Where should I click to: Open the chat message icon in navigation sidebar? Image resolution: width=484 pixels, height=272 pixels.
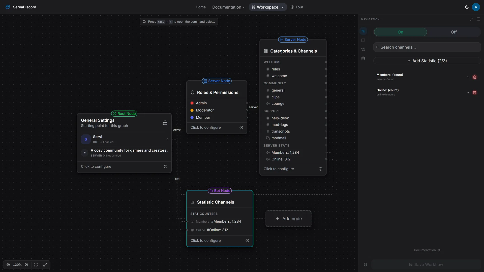pyautogui.click(x=363, y=40)
